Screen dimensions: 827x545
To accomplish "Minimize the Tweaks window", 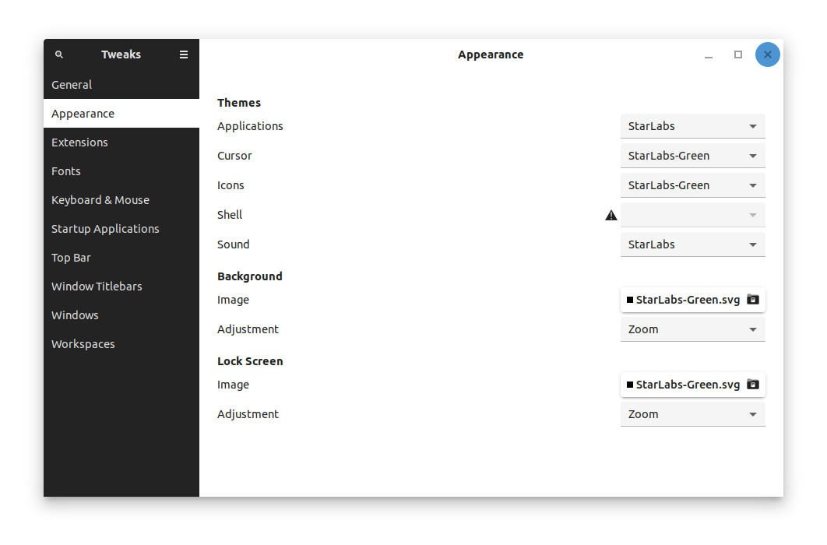I will [x=709, y=54].
